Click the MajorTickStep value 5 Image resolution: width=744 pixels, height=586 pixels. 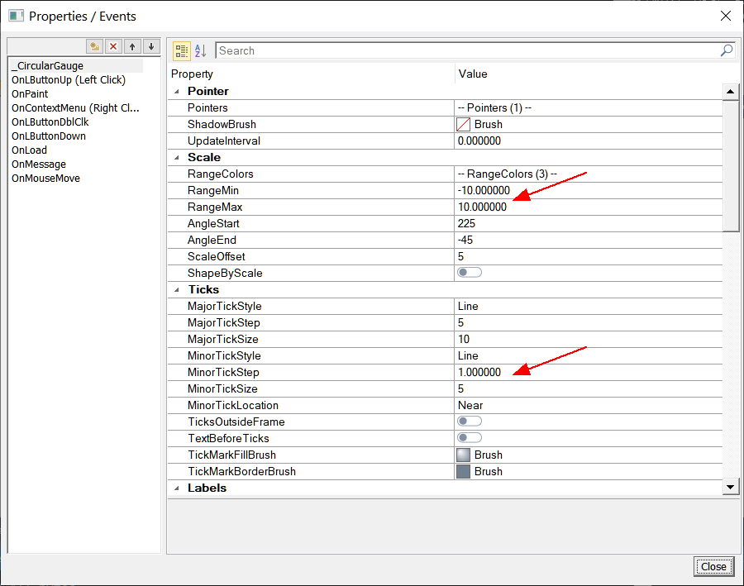tap(588, 322)
